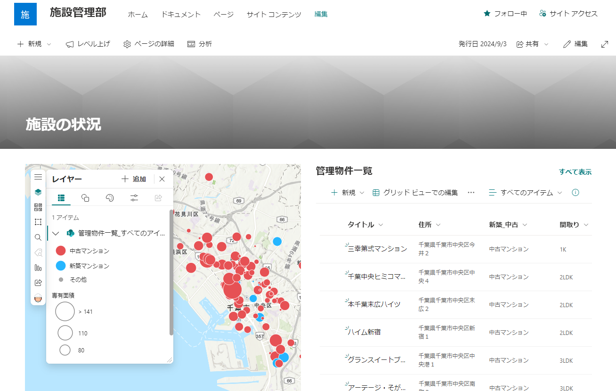
Task: Switch to the ドキュメント navigation tab
Action: pyautogui.click(x=181, y=14)
